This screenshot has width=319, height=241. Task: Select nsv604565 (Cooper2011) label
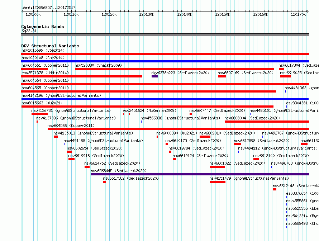tap(45, 88)
